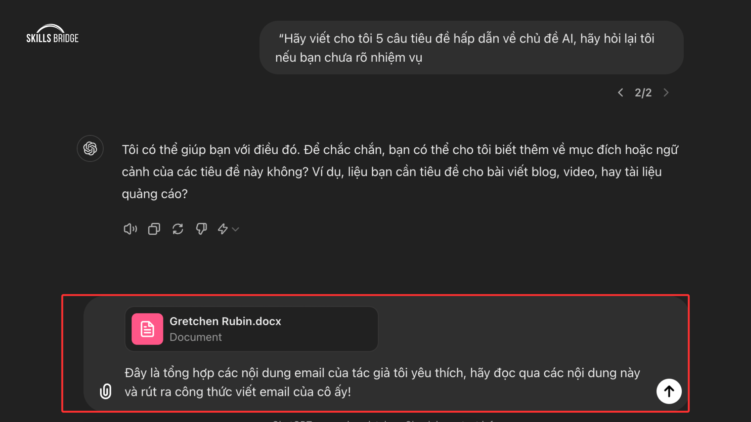Open the Gretchen Rubin.docx attachment
This screenshot has height=422, width=751.
[x=225, y=321]
